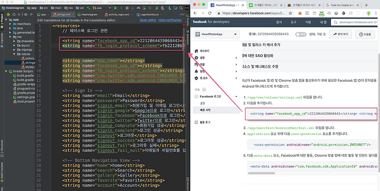The height and width of the screenshot is (191, 380).
Task: Switch to the HowlPhotoApp Chrome tab
Action: point(227,5)
